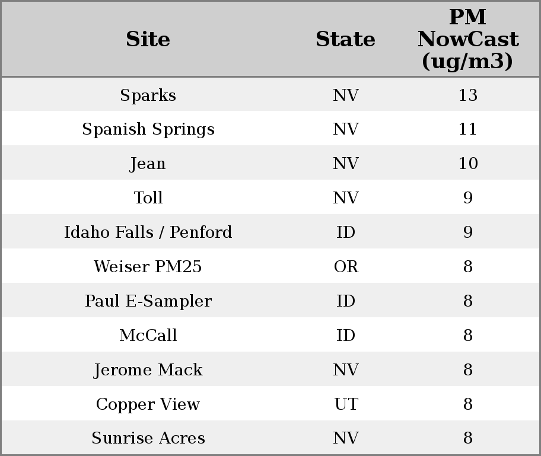Select the Weiser PM25 site cell
The width and height of the screenshot is (541, 456).
tap(148, 267)
